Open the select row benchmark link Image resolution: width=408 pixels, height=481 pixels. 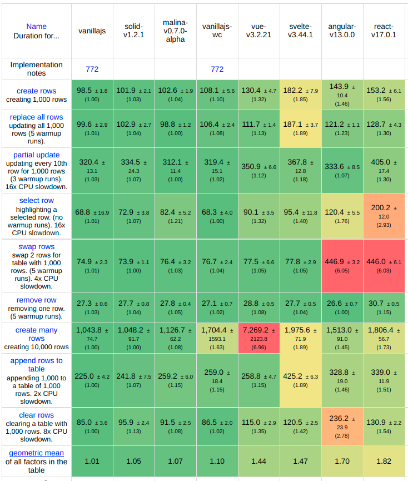point(36,200)
